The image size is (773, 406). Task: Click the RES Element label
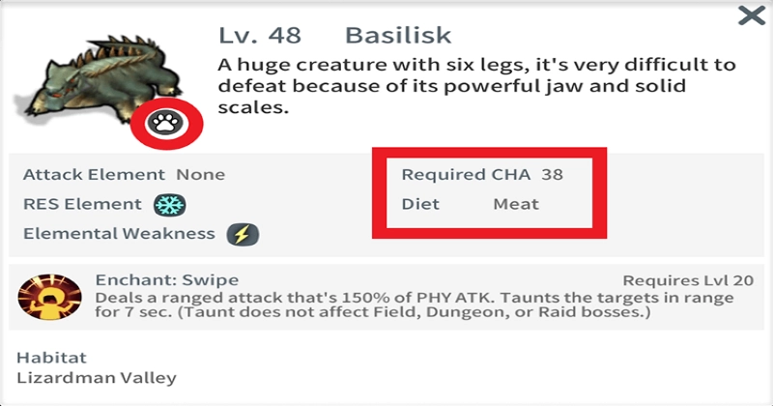coord(82,205)
